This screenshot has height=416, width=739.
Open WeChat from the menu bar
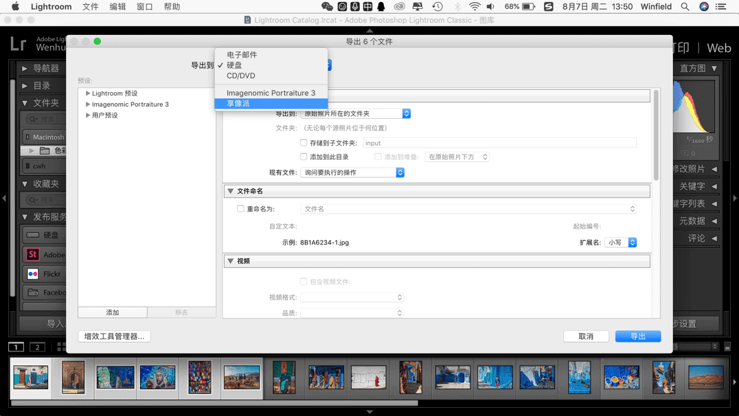(327, 7)
